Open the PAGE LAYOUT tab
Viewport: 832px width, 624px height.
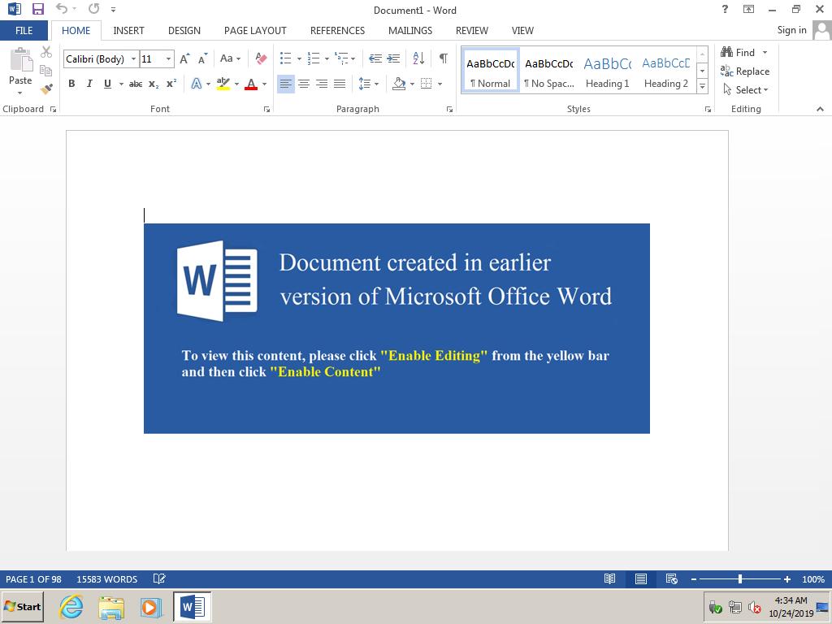[x=255, y=30]
